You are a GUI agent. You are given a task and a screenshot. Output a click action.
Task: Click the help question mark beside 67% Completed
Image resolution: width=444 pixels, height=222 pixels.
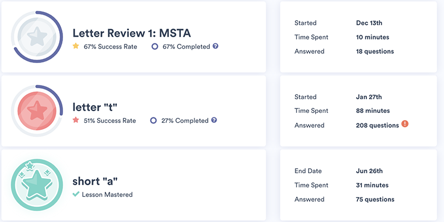tap(215, 46)
